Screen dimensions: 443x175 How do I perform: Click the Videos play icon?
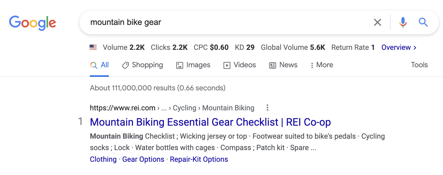227,65
